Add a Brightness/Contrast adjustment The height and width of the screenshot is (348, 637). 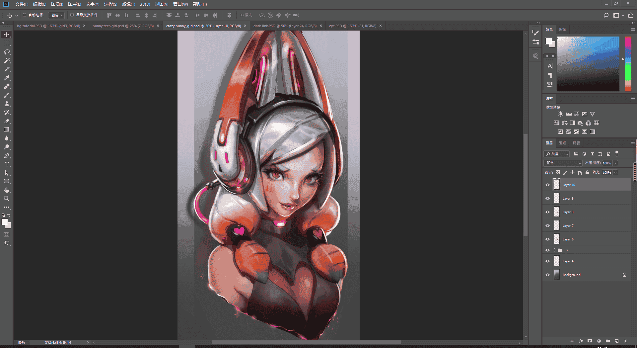(x=560, y=114)
